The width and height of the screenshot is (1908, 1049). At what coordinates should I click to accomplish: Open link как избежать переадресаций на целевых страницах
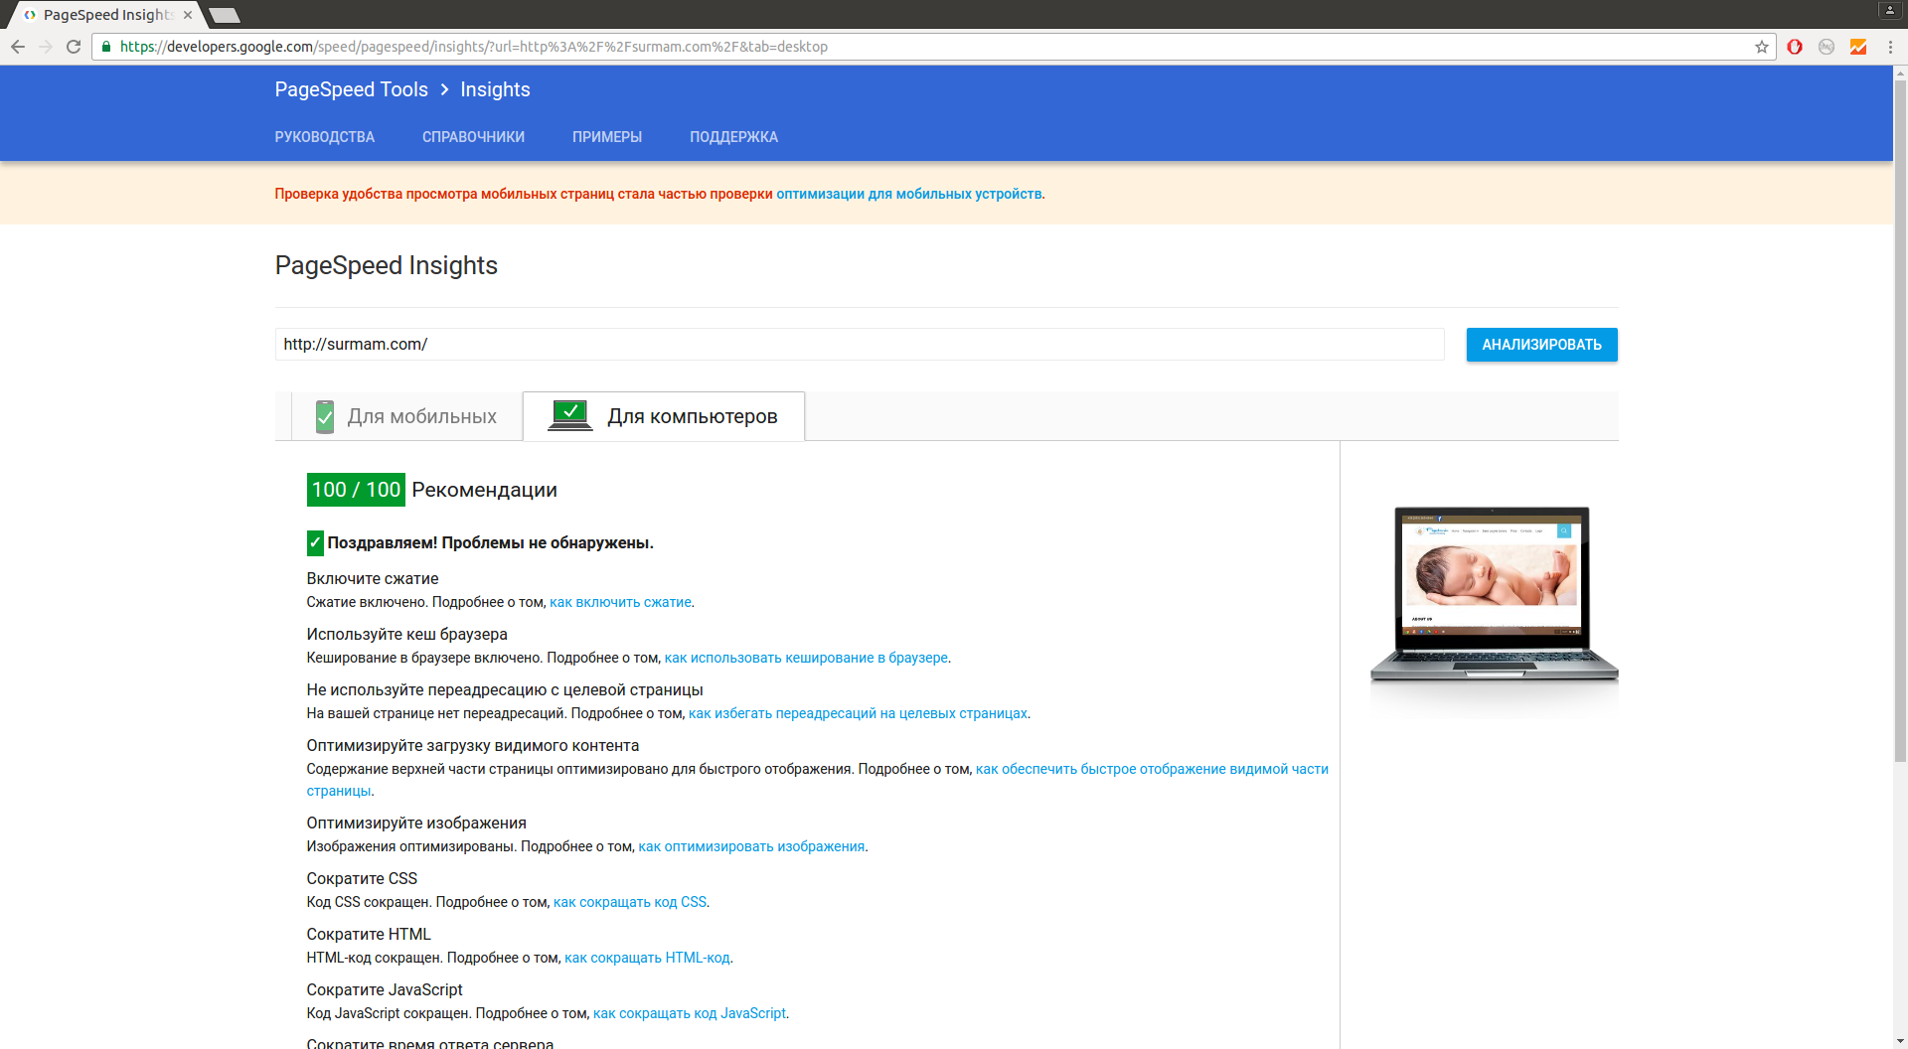click(x=858, y=713)
